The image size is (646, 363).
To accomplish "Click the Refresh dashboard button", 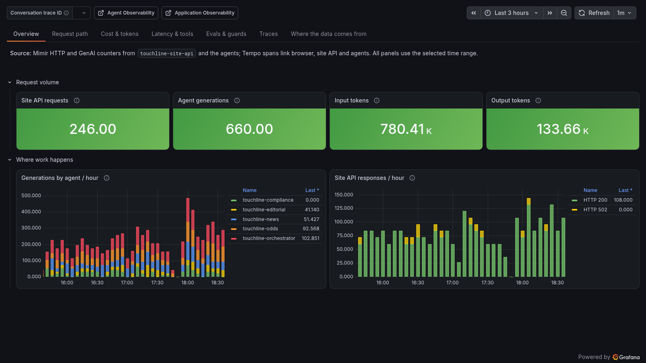I will tap(594, 13).
